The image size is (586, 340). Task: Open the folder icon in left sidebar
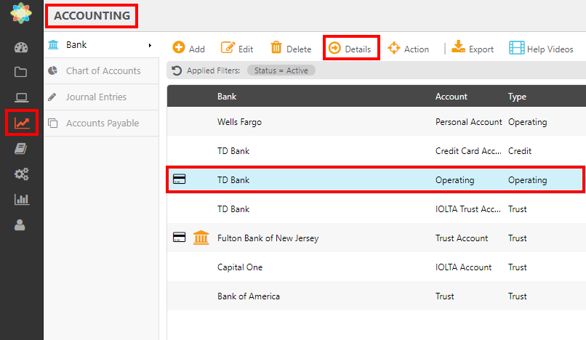pyautogui.click(x=20, y=72)
